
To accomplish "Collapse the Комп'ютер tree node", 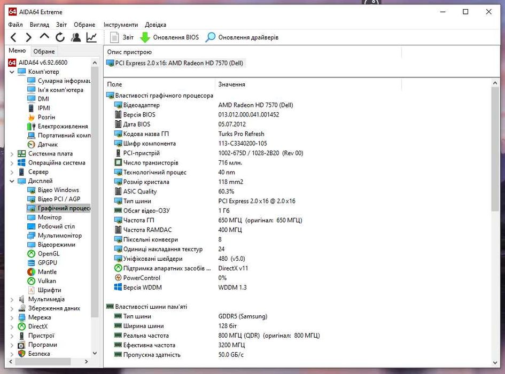I will click(12, 72).
